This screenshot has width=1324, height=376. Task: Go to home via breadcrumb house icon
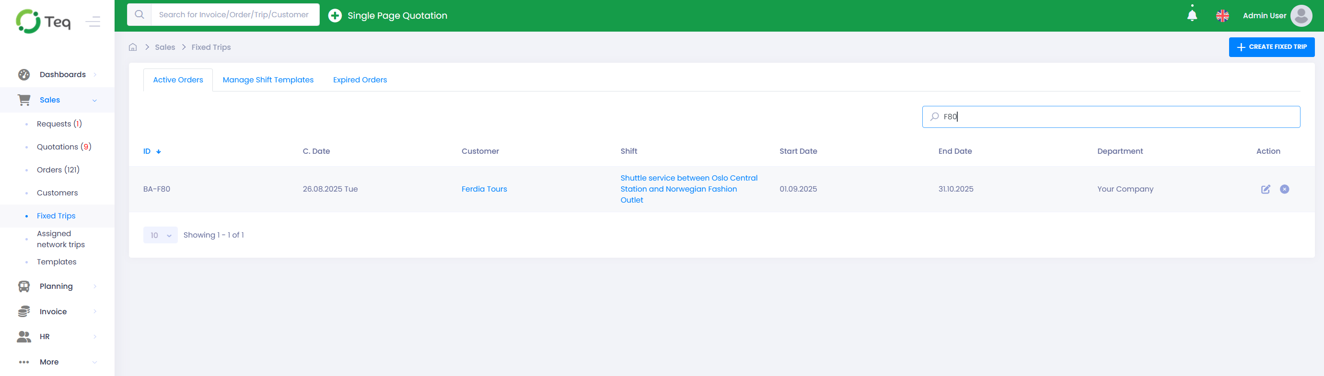(133, 47)
